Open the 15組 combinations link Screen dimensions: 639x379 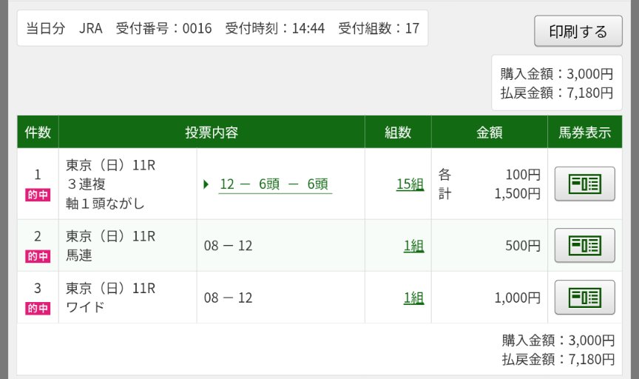point(410,184)
